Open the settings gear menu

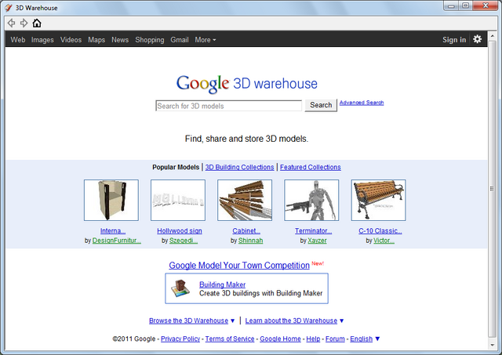pos(477,39)
